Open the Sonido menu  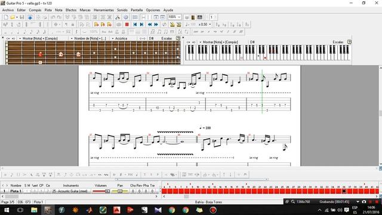[122, 10]
